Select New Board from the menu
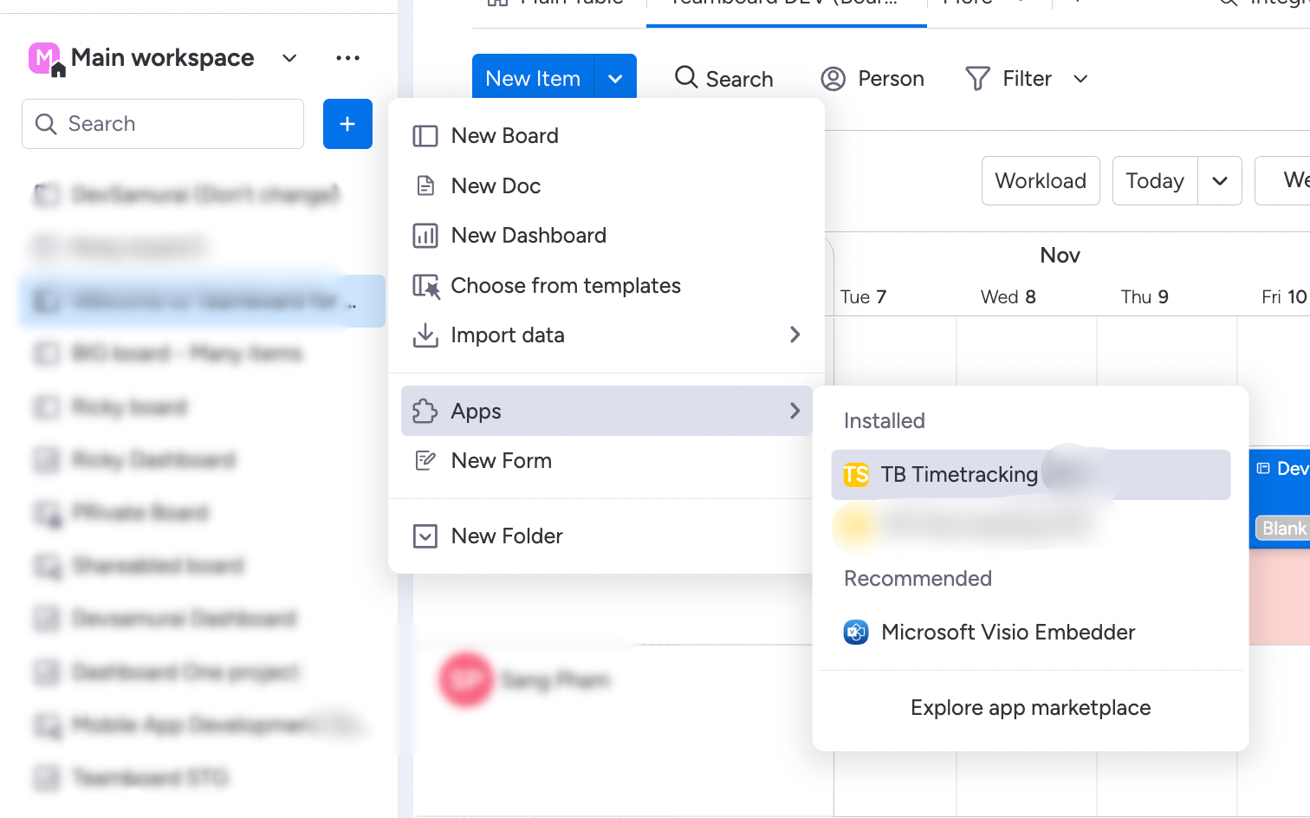 click(504, 136)
